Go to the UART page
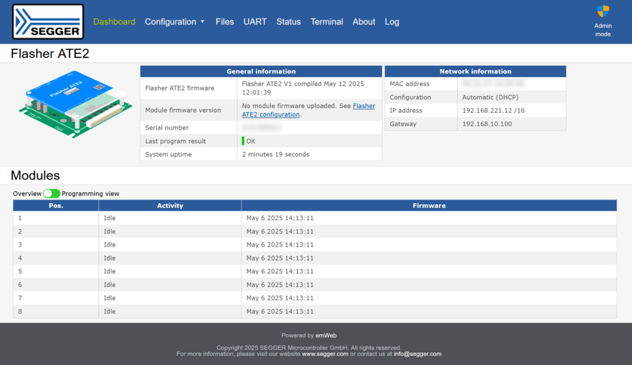The width and height of the screenshot is (632, 365). 255,22
